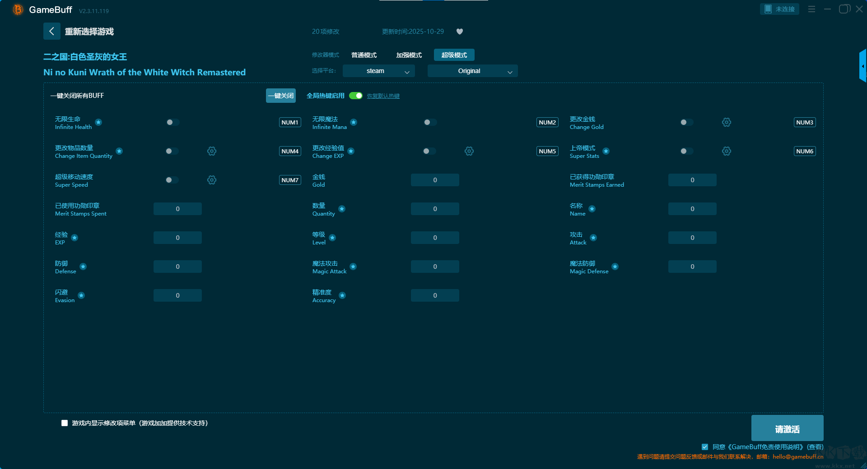This screenshot has width=867, height=469.
Task: Open the Original version dropdown
Action: tap(472, 71)
